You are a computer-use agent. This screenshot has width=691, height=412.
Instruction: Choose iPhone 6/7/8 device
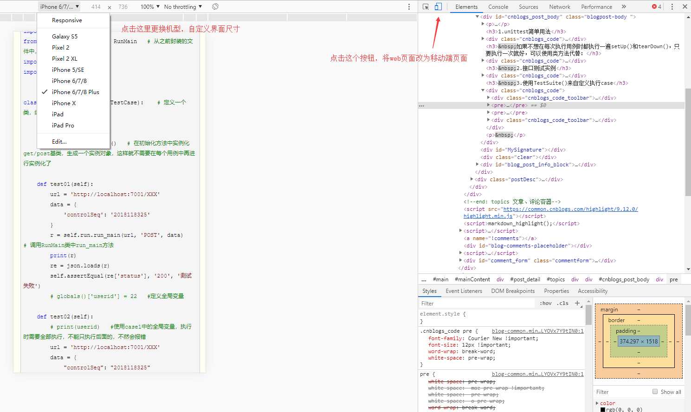coord(73,81)
